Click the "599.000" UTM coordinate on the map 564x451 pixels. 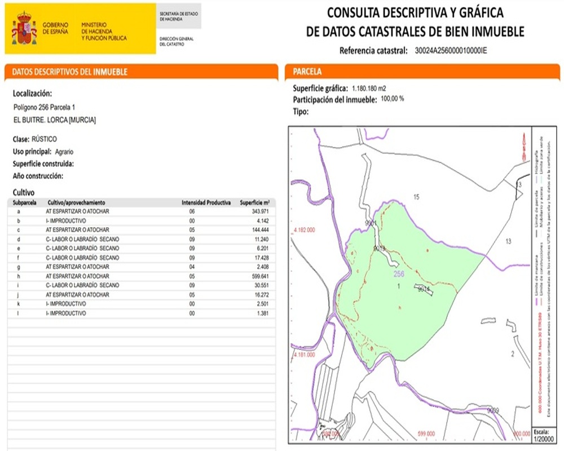[x=426, y=434]
